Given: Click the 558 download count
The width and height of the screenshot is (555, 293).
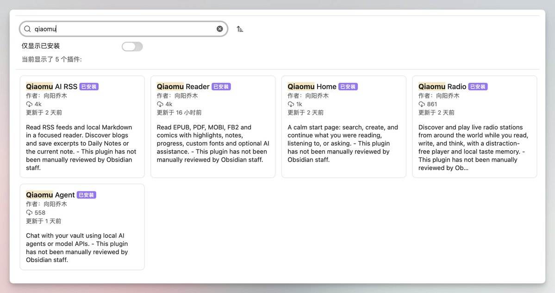Looking at the screenshot, I should pos(40,213).
